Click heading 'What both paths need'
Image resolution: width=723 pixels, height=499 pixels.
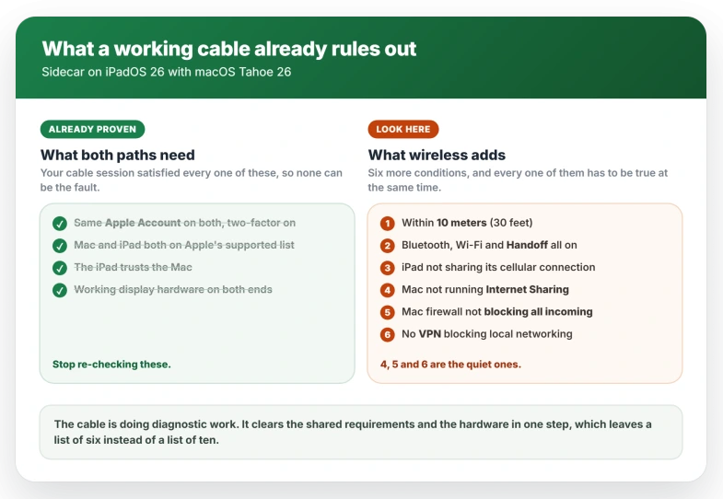click(118, 155)
